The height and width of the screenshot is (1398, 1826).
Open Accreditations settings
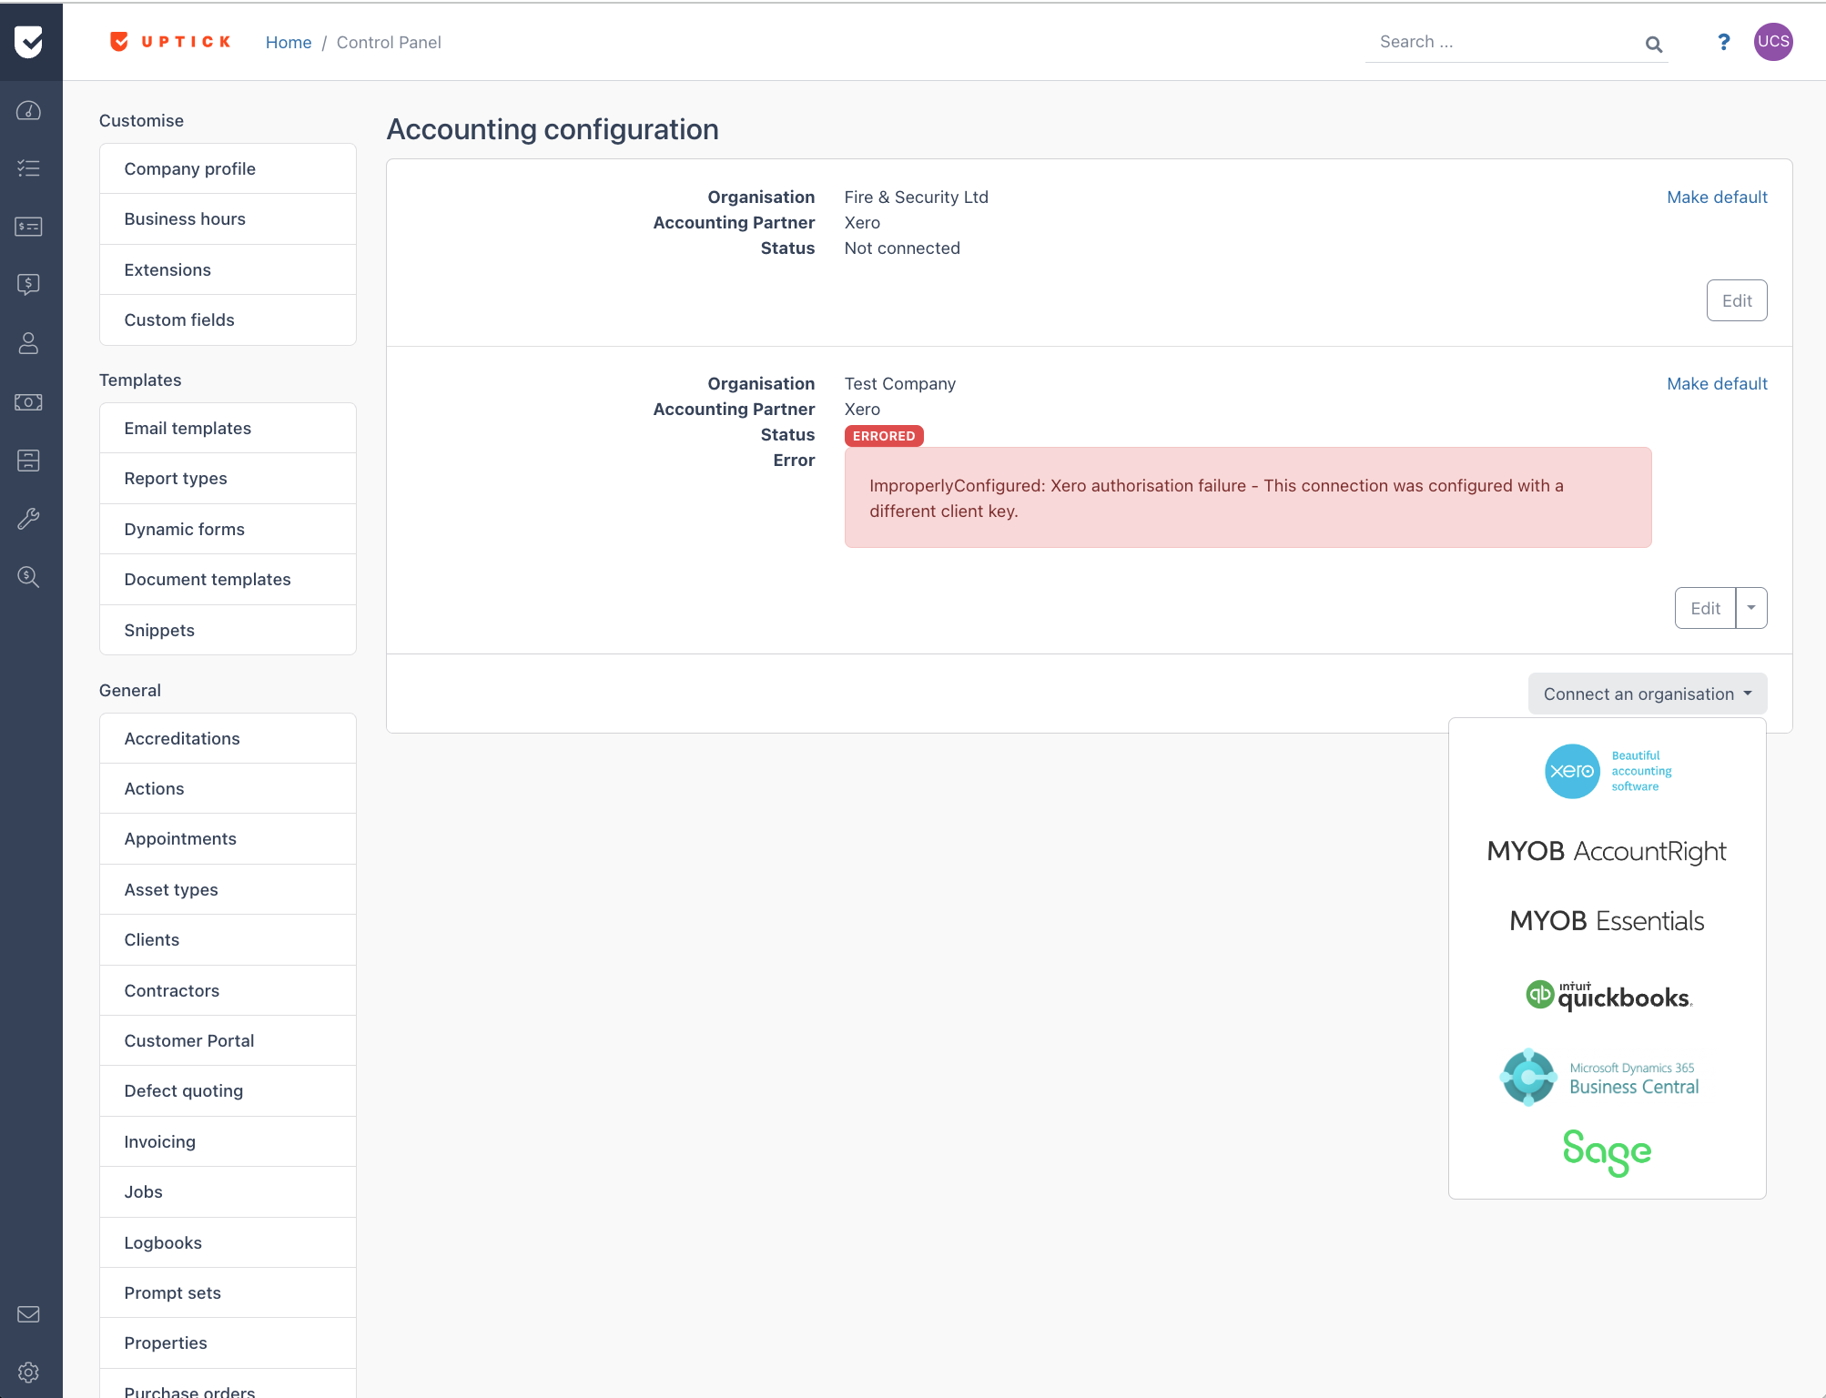click(228, 739)
